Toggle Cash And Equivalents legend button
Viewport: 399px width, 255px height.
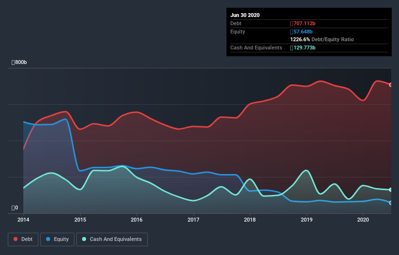pos(112,239)
